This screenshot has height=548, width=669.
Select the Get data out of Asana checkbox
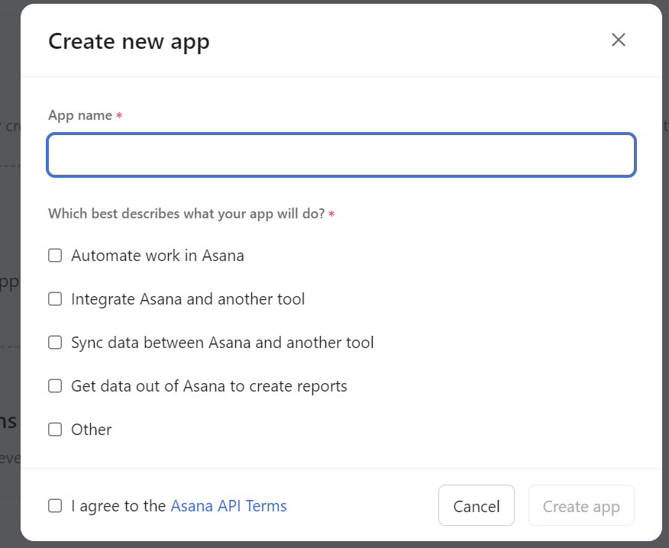tap(55, 386)
